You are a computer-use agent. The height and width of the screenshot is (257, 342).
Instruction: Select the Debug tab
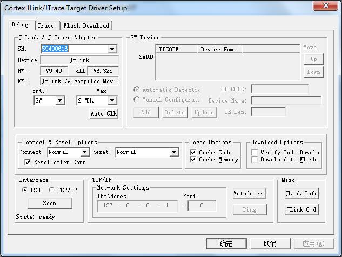(20, 25)
